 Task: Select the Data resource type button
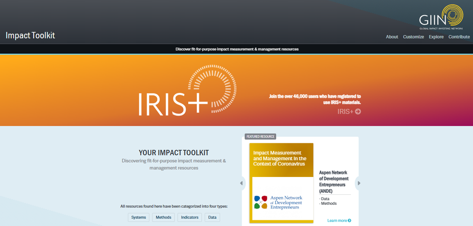(212, 218)
